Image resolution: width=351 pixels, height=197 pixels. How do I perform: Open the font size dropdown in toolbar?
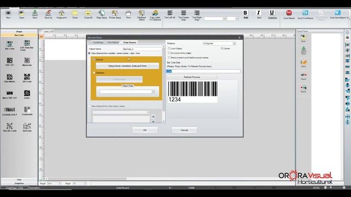coord(237,19)
